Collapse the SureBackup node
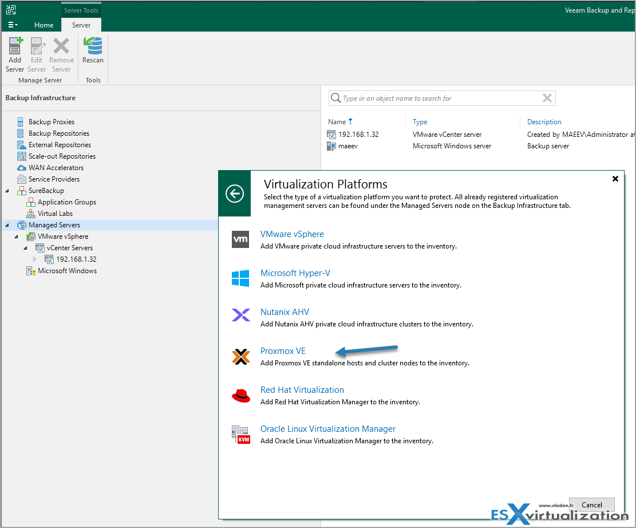Image resolution: width=636 pixels, height=528 pixels. pos(7,191)
